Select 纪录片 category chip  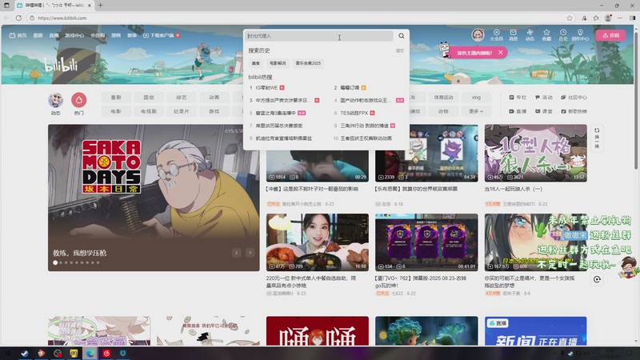click(182, 111)
